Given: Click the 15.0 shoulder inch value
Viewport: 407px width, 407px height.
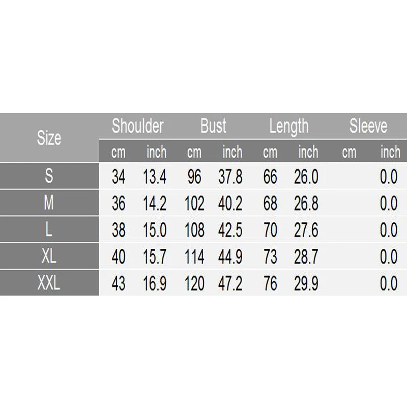Looking at the screenshot, I should [x=154, y=230].
